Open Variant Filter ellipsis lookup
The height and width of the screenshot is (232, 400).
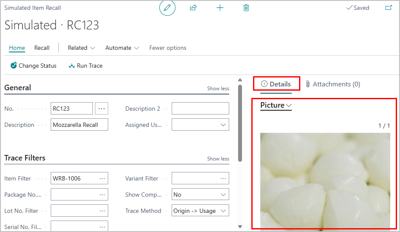pos(223,178)
